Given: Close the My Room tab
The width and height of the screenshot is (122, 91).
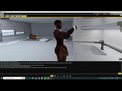Looking at the screenshot, I should (21, 16).
